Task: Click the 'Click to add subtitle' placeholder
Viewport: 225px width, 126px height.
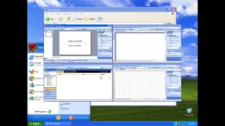Action: 75,48
